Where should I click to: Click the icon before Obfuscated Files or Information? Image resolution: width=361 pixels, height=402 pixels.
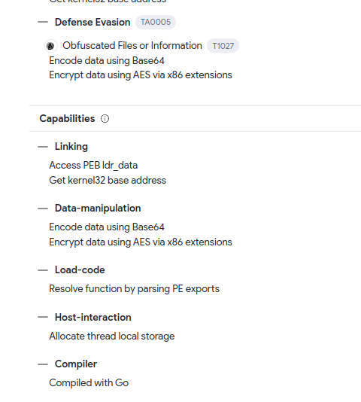[51, 46]
